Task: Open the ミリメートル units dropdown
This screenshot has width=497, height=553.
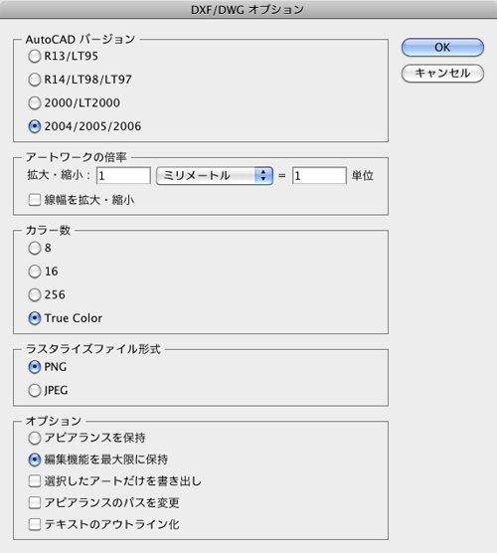Action: tap(215, 176)
